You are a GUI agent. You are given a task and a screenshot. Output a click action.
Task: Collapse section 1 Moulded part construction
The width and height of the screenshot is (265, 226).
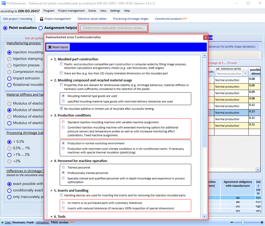[51, 59]
